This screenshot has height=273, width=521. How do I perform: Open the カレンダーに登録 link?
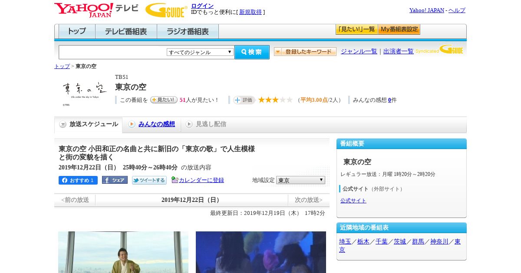[x=201, y=180]
